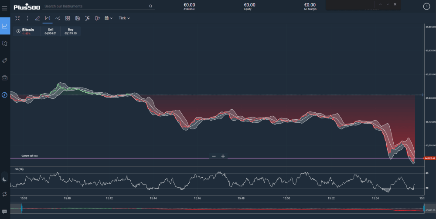The height and width of the screenshot is (219, 436).
Task: Move the right range navigator handle
Action: (424, 209)
